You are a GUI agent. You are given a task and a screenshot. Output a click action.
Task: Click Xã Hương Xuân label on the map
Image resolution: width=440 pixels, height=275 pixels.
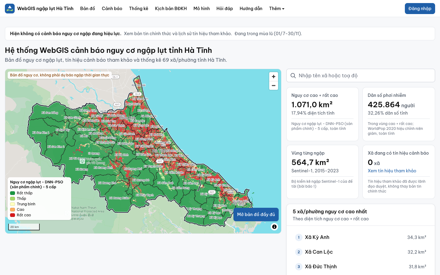pos(119,198)
